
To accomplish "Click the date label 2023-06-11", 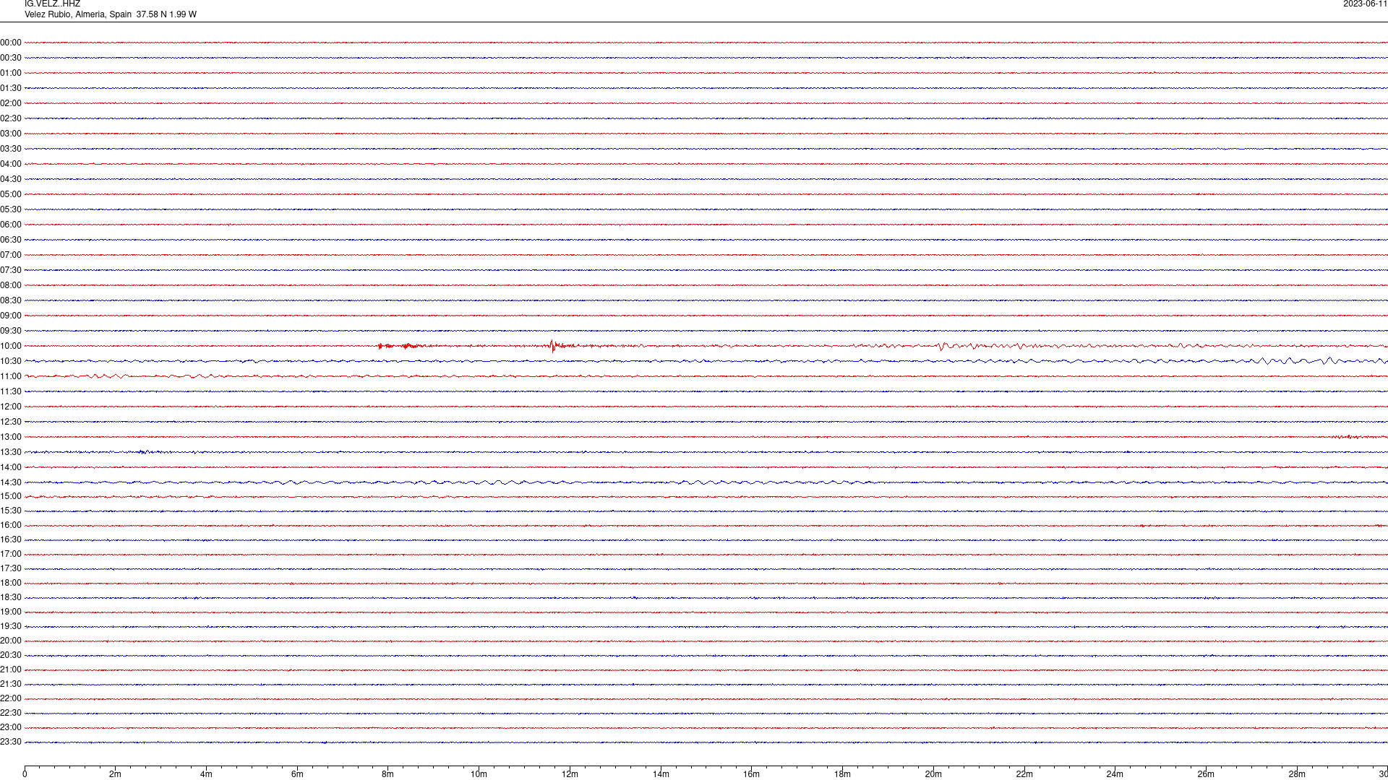I will [1365, 4].
